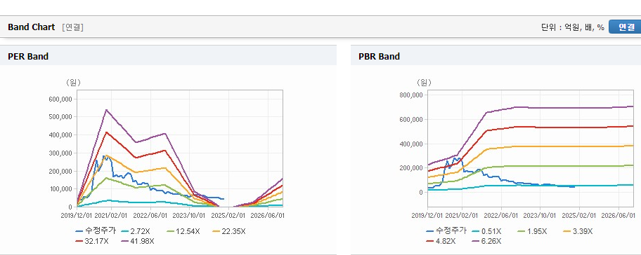
Task: Click 2021/02/01 date label in PER chart
Action: click(112, 215)
